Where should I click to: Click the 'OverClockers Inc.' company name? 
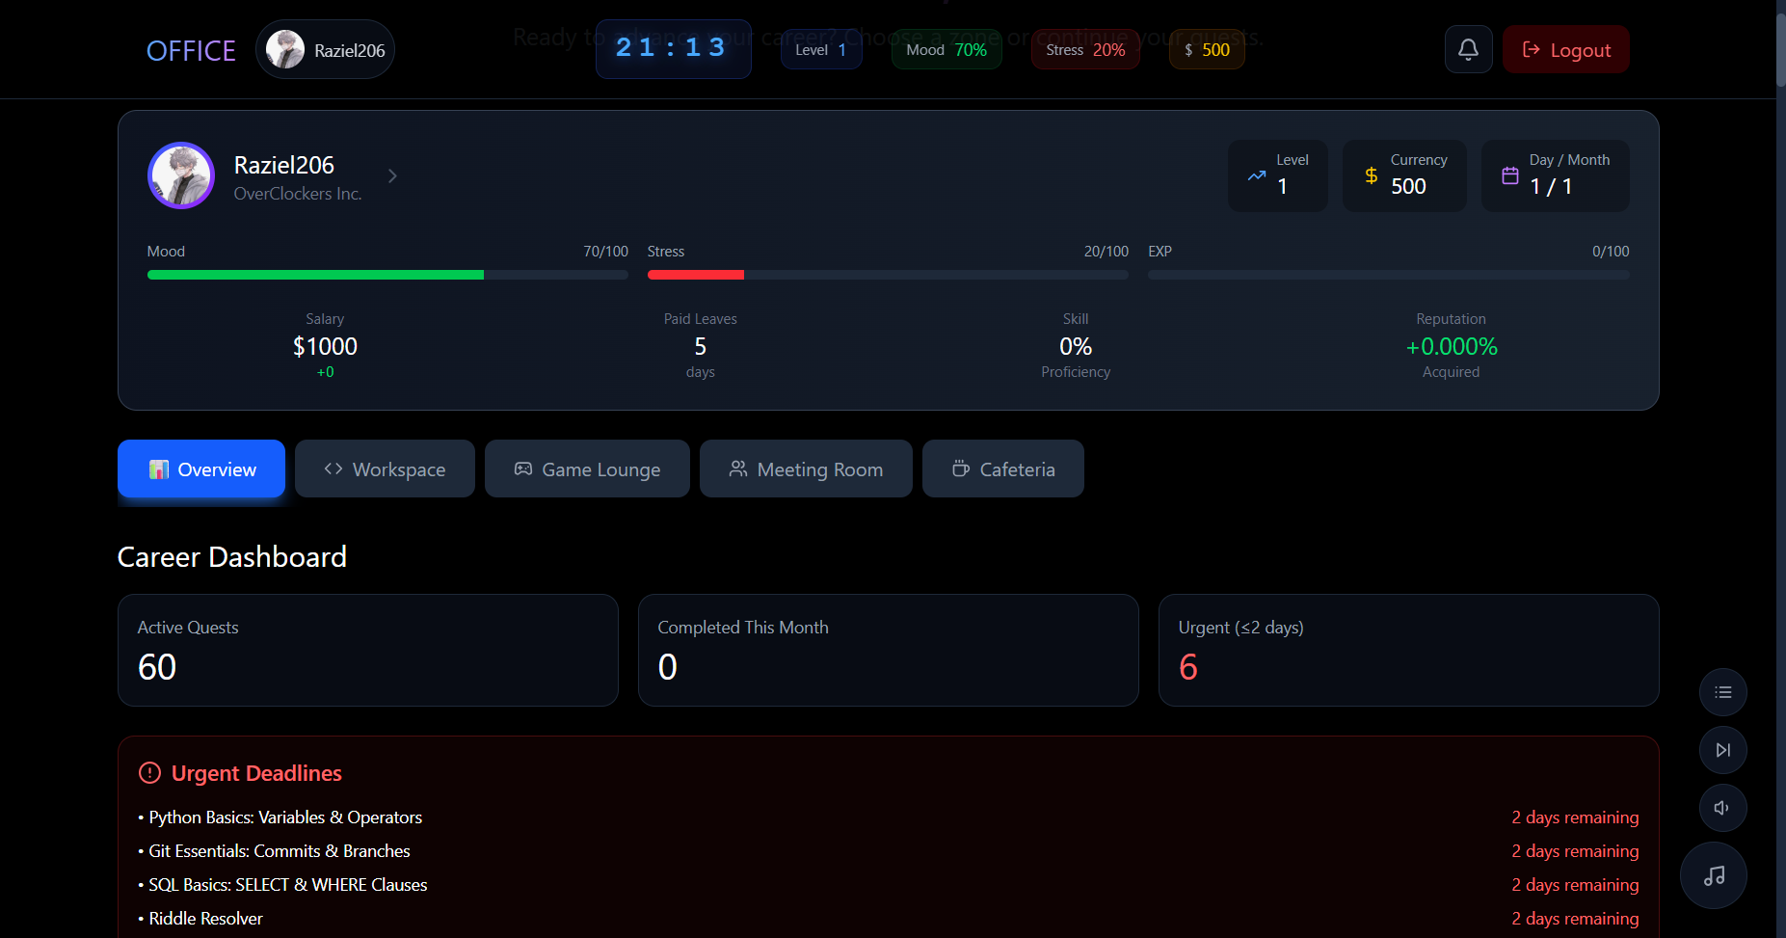[x=298, y=194]
